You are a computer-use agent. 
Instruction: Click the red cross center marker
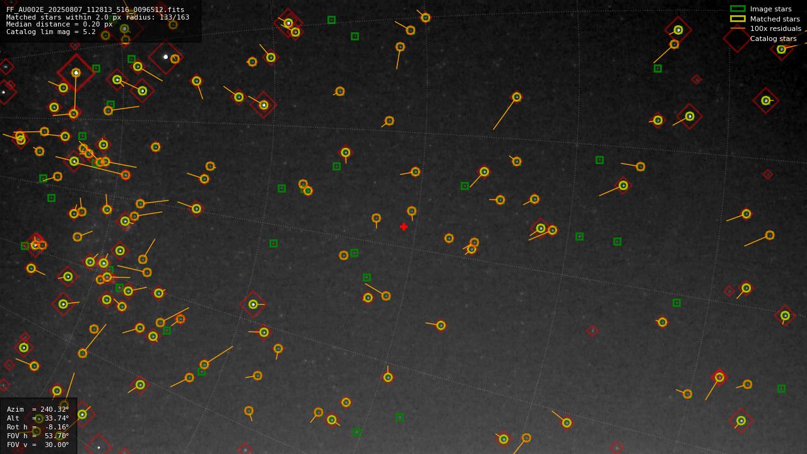[404, 227]
